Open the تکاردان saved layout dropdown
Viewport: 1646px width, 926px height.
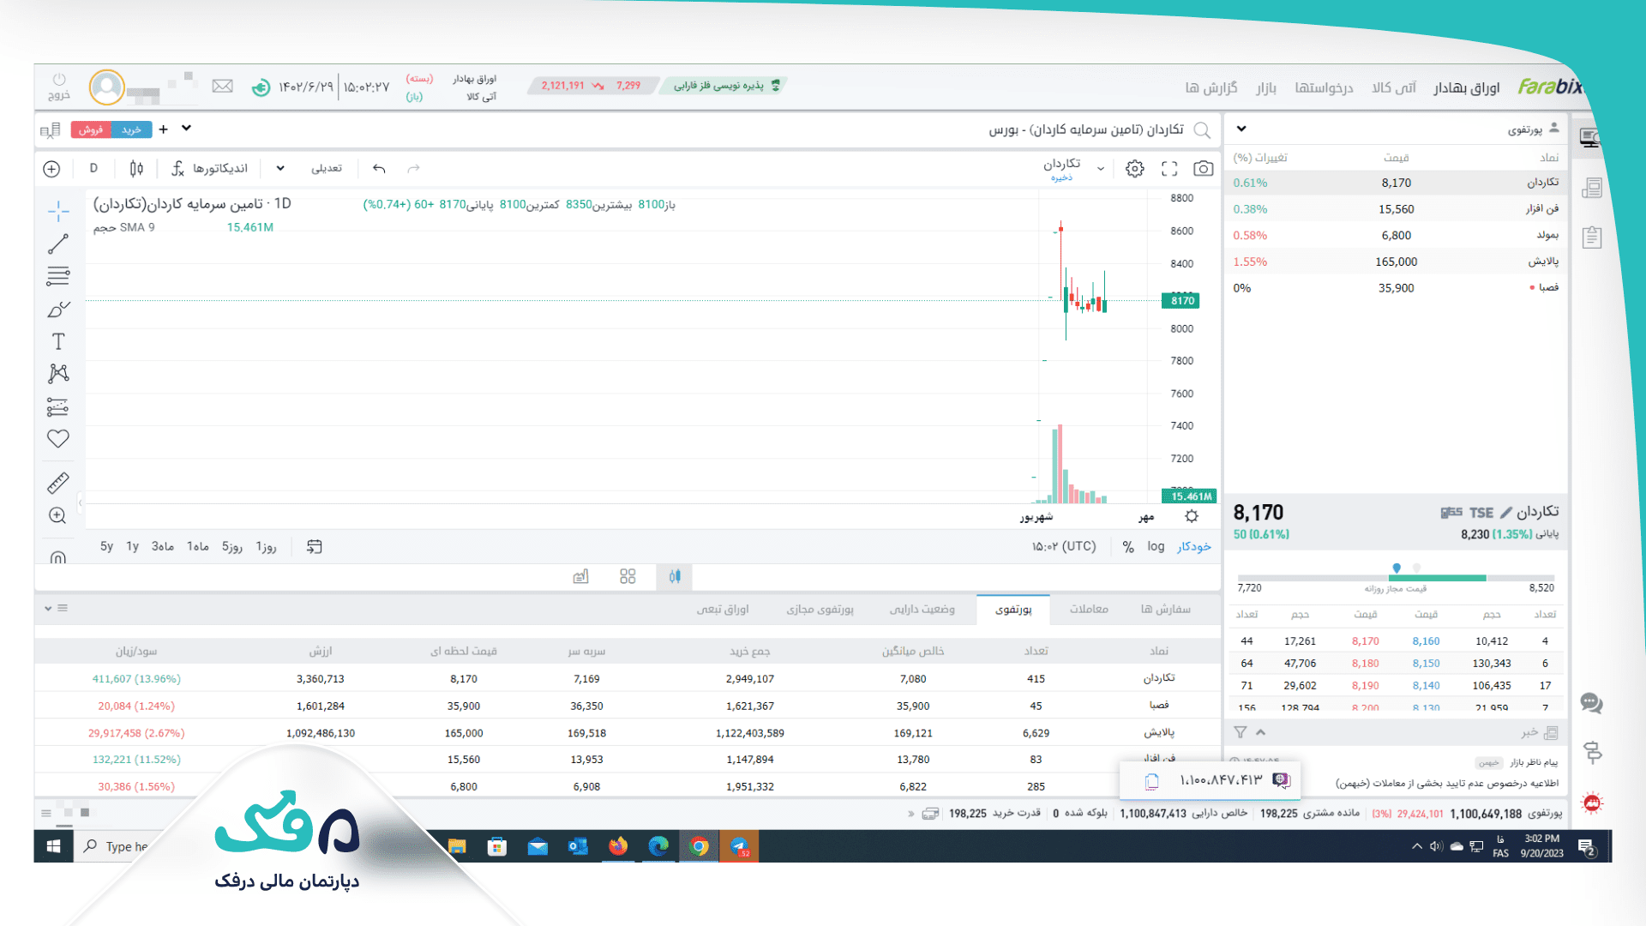(1101, 169)
